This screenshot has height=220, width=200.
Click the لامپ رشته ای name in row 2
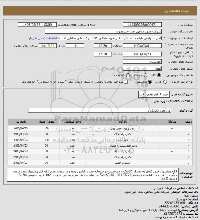click(x=123, y=134)
